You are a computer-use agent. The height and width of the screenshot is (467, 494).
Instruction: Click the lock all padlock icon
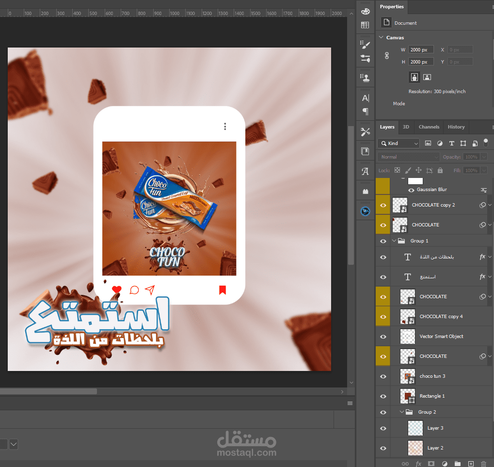440,171
